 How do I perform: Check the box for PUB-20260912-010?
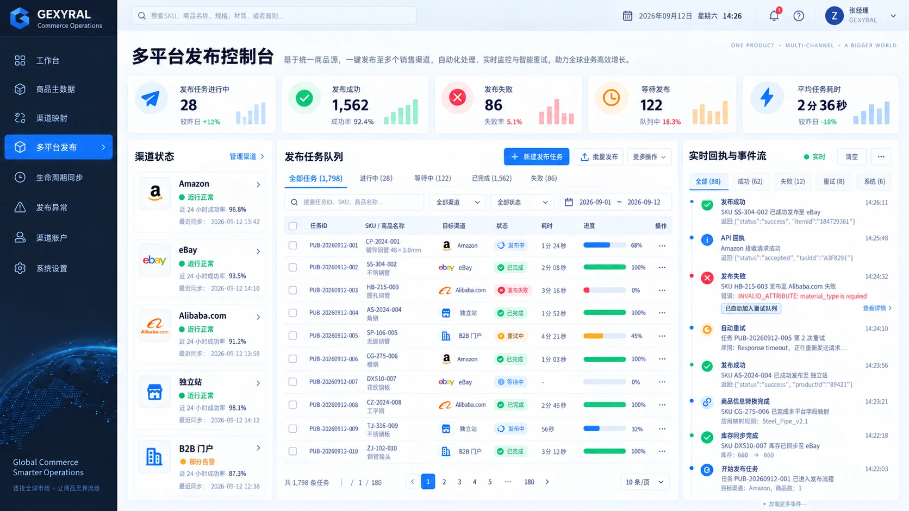(292, 451)
